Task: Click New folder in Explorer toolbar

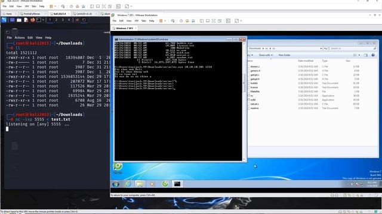Action: coord(284,55)
